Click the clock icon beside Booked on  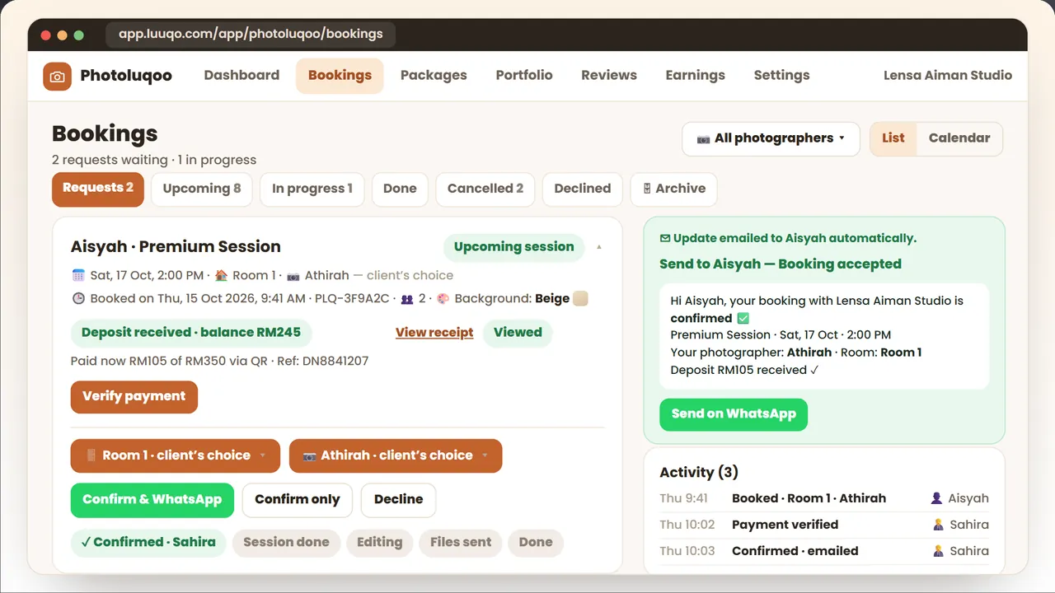click(78, 298)
